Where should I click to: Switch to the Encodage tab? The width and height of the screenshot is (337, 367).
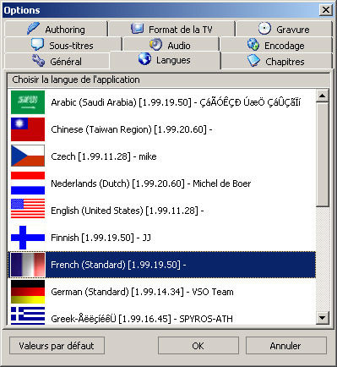click(276, 45)
